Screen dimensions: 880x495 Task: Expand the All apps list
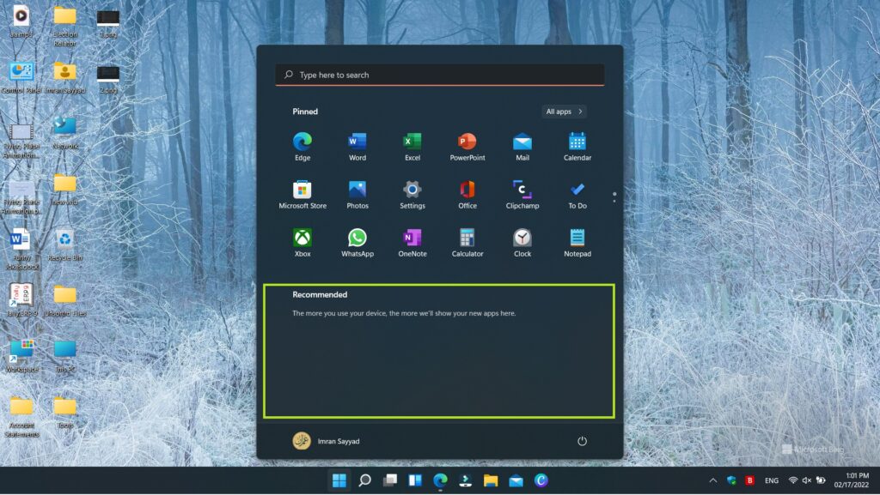tap(564, 112)
